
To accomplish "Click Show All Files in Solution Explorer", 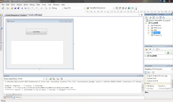I will pos(150,17).
